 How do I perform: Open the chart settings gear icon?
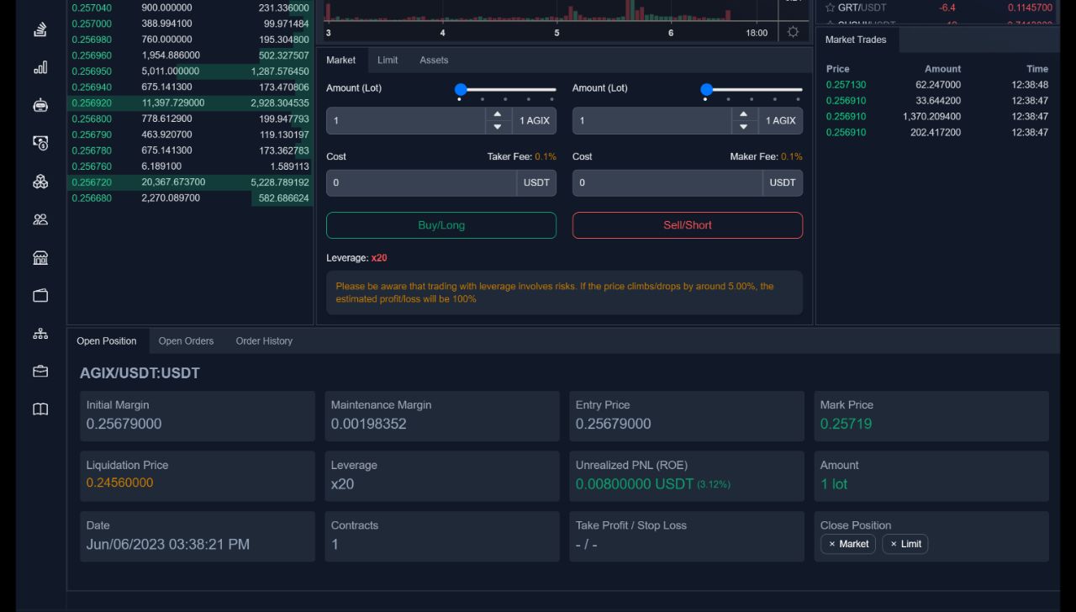pyautogui.click(x=791, y=31)
